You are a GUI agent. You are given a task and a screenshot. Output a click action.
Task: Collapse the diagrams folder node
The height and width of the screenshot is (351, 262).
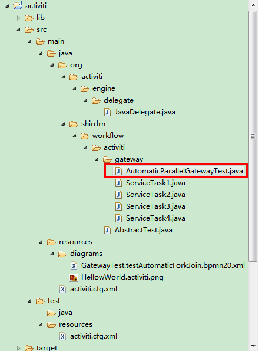[x=52, y=254]
